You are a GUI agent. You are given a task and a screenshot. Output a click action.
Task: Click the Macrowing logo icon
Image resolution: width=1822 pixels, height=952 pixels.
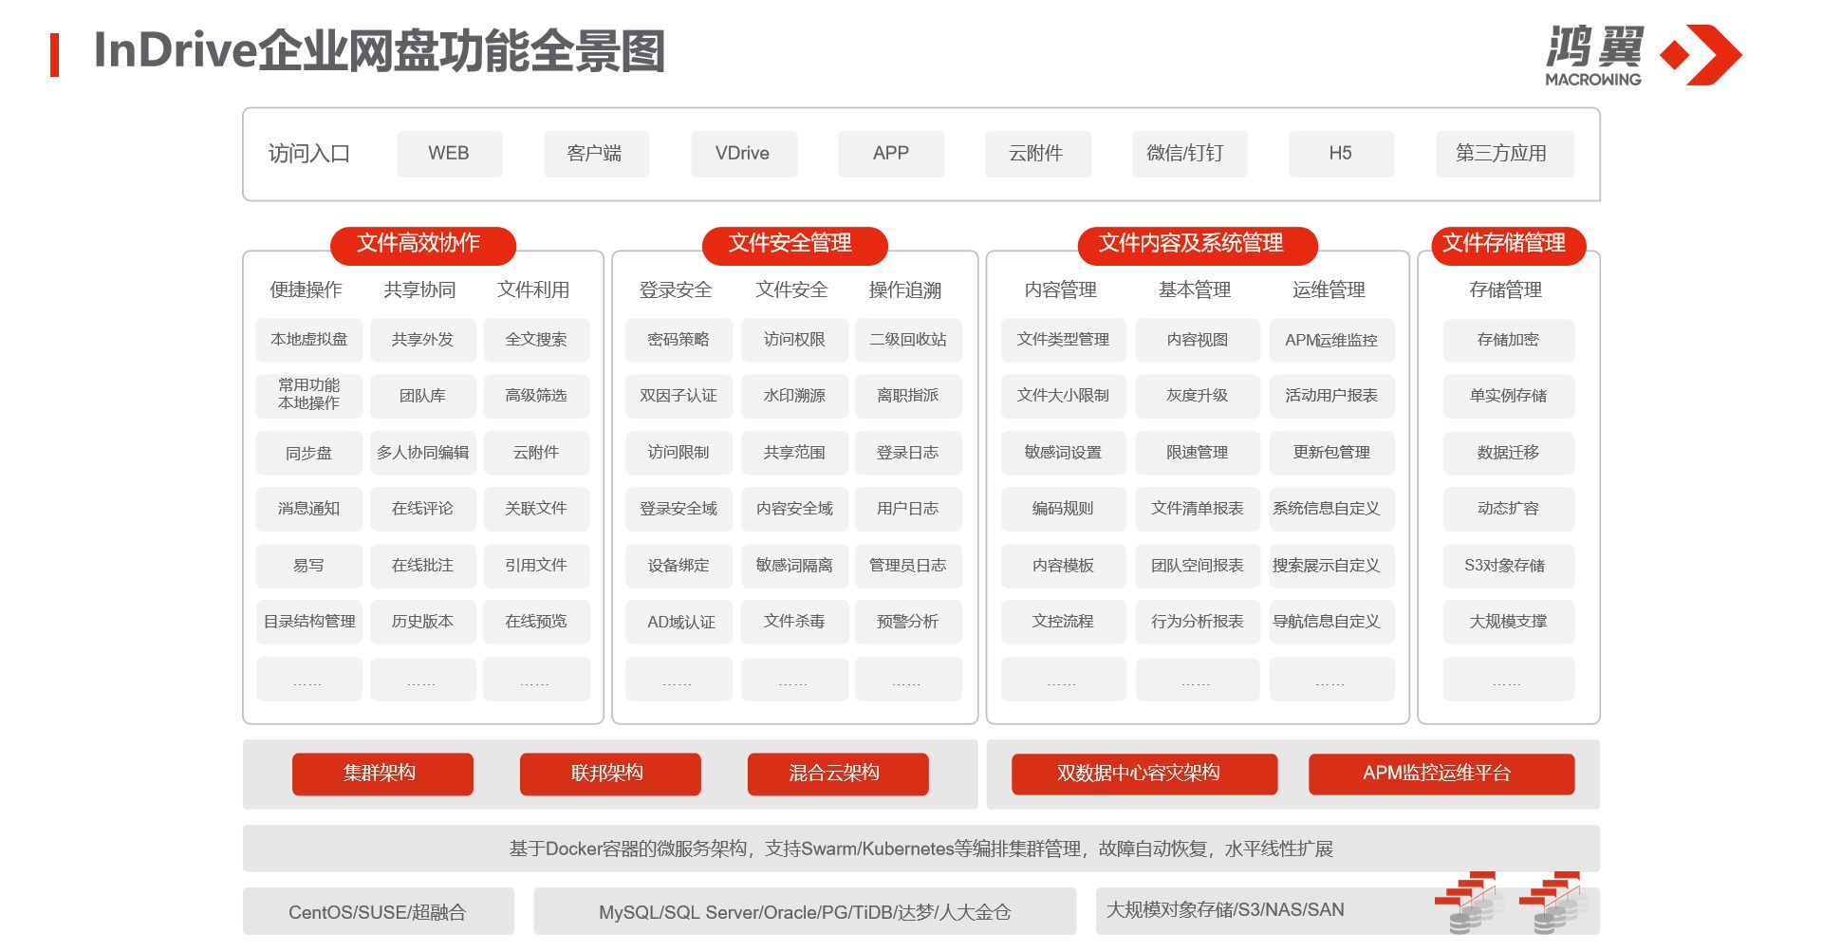pos(1701,55)
